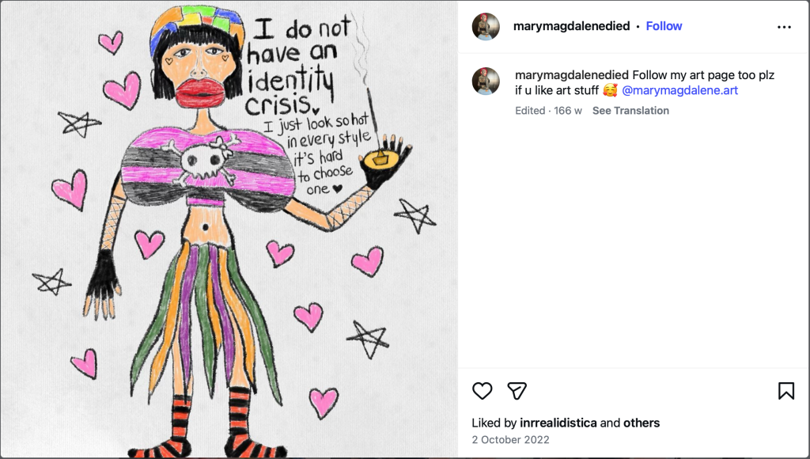Save the post with the bookmark icon
This screenshot has width=810, height=459.
[x=785, y=390]
